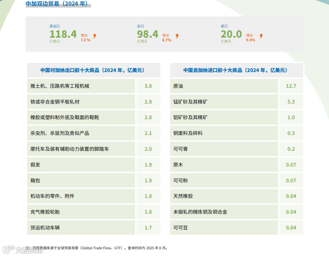
Task: Select the 9.5% growth value
Action: pyautogui.click(x=250, y=40)
